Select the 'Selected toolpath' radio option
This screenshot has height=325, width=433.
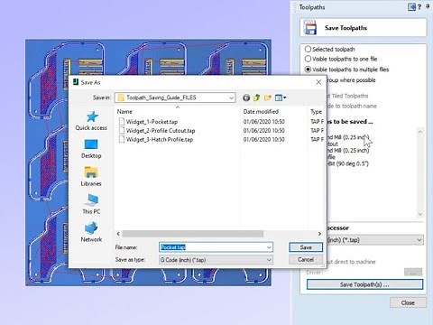pos(308,49)
